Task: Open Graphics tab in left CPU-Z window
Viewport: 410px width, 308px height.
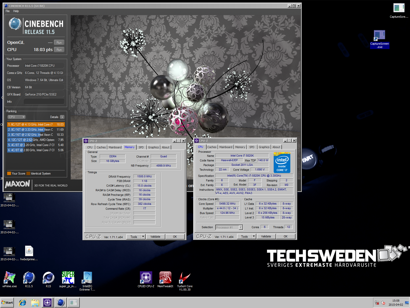Action: click(153, 147)
